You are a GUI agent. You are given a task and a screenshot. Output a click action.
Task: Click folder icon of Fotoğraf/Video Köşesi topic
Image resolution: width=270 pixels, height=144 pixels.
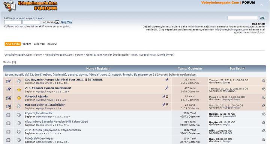pyautogui.click(x=8, y=140)
